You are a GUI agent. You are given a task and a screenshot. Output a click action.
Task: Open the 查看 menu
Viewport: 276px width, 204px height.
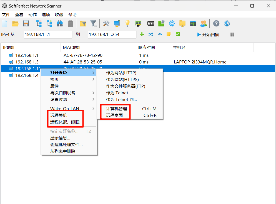click(19, 15)
